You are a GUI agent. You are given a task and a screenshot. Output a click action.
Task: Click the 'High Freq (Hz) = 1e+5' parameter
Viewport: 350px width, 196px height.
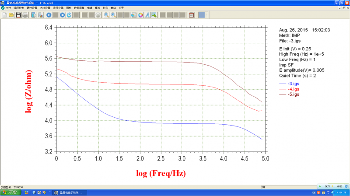click(x=301, y=54)
